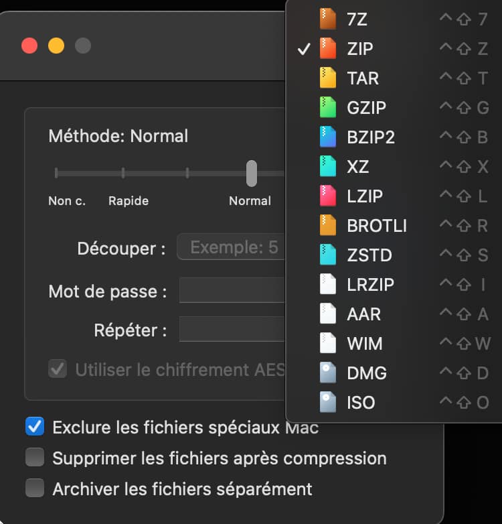Check Archiver les fichiers séparément
This screenshot has width=502, height=524.
coord(35,488)
